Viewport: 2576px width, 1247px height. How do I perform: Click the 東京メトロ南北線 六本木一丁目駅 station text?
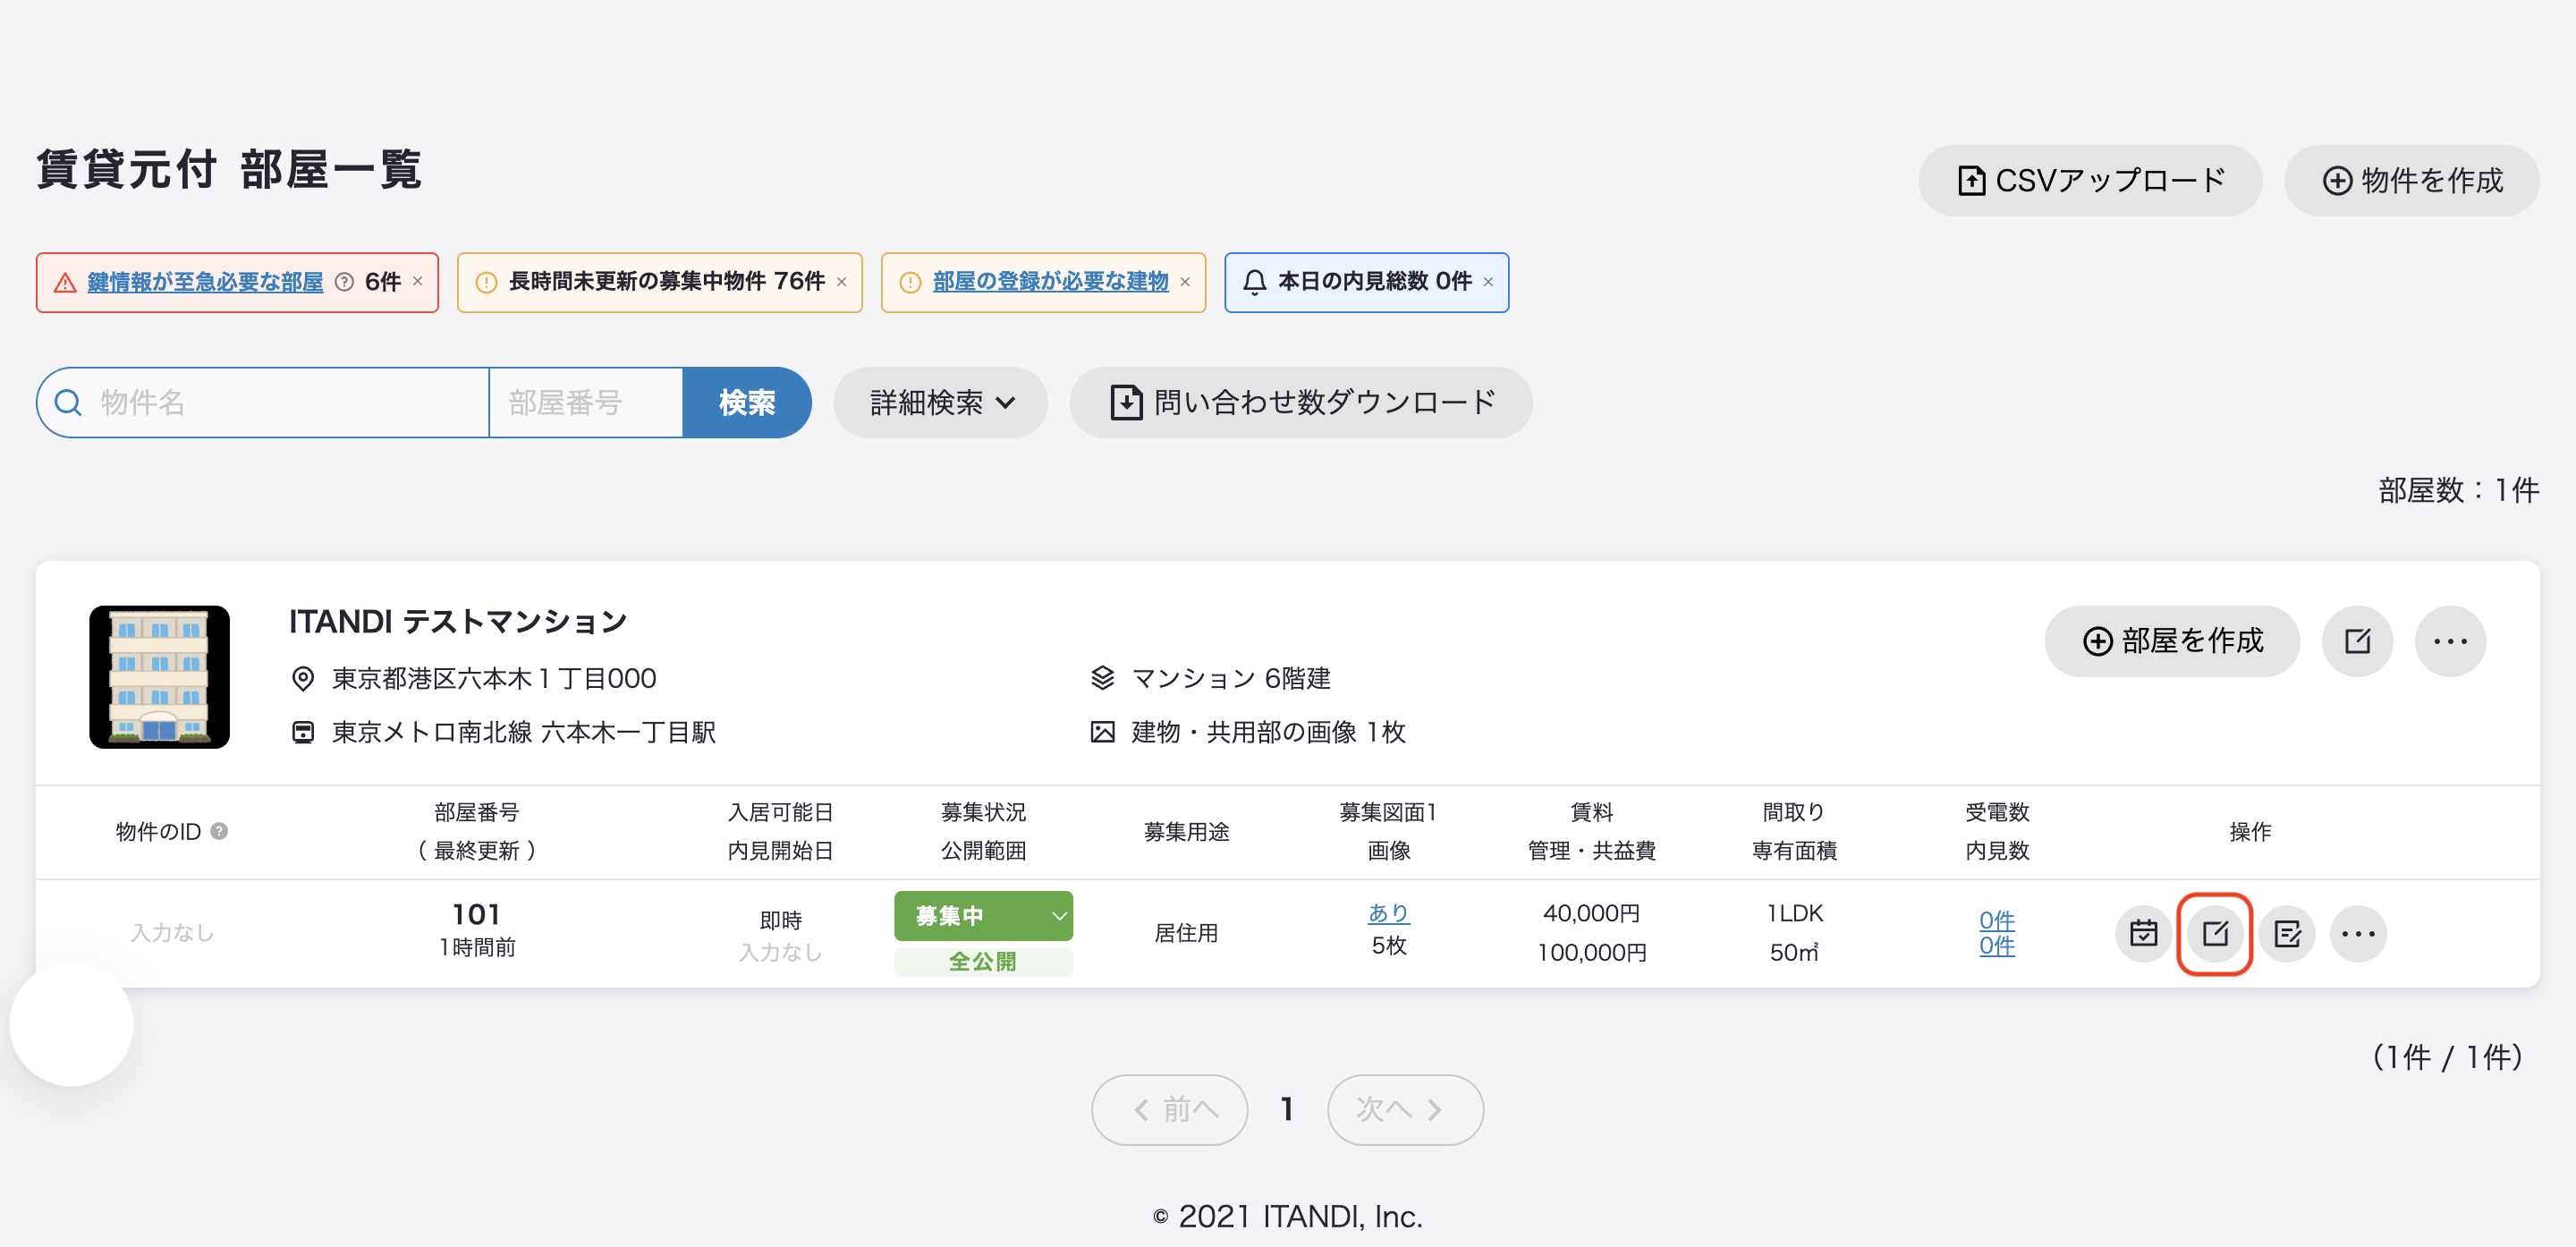pos(524,733)
